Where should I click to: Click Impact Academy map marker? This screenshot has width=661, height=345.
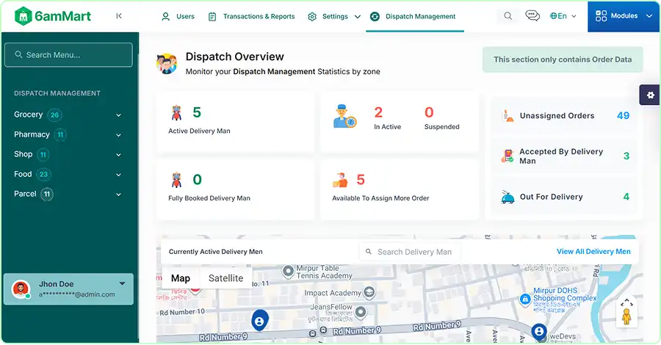pos(369,292)
